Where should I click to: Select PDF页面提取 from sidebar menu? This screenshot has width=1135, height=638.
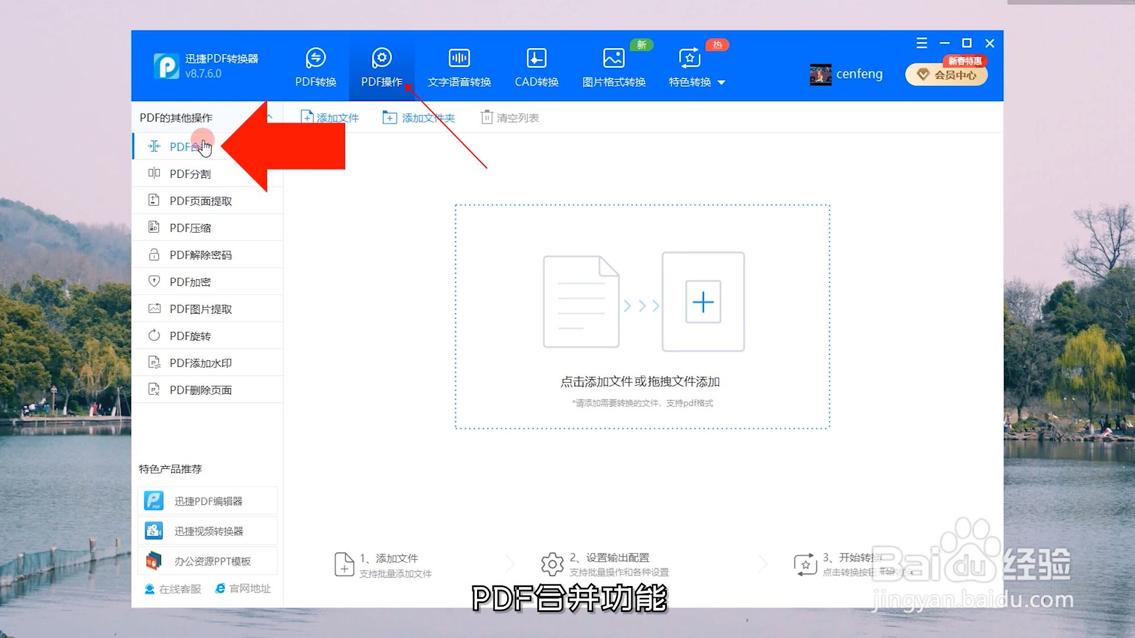[200, 201]
